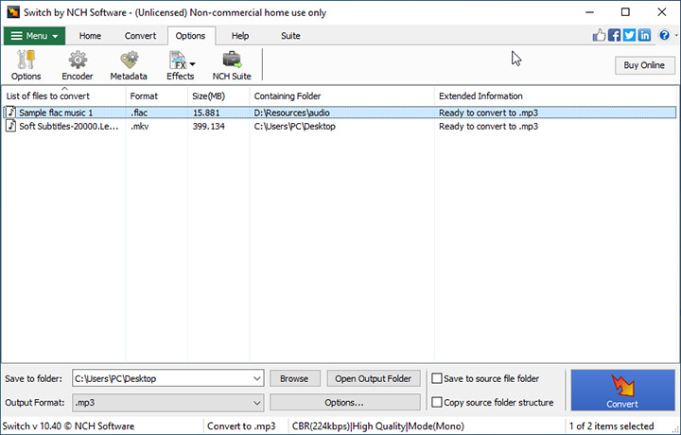Click the .flac format cell
This screenshot has width=681, height=435.
click(139, 113)
